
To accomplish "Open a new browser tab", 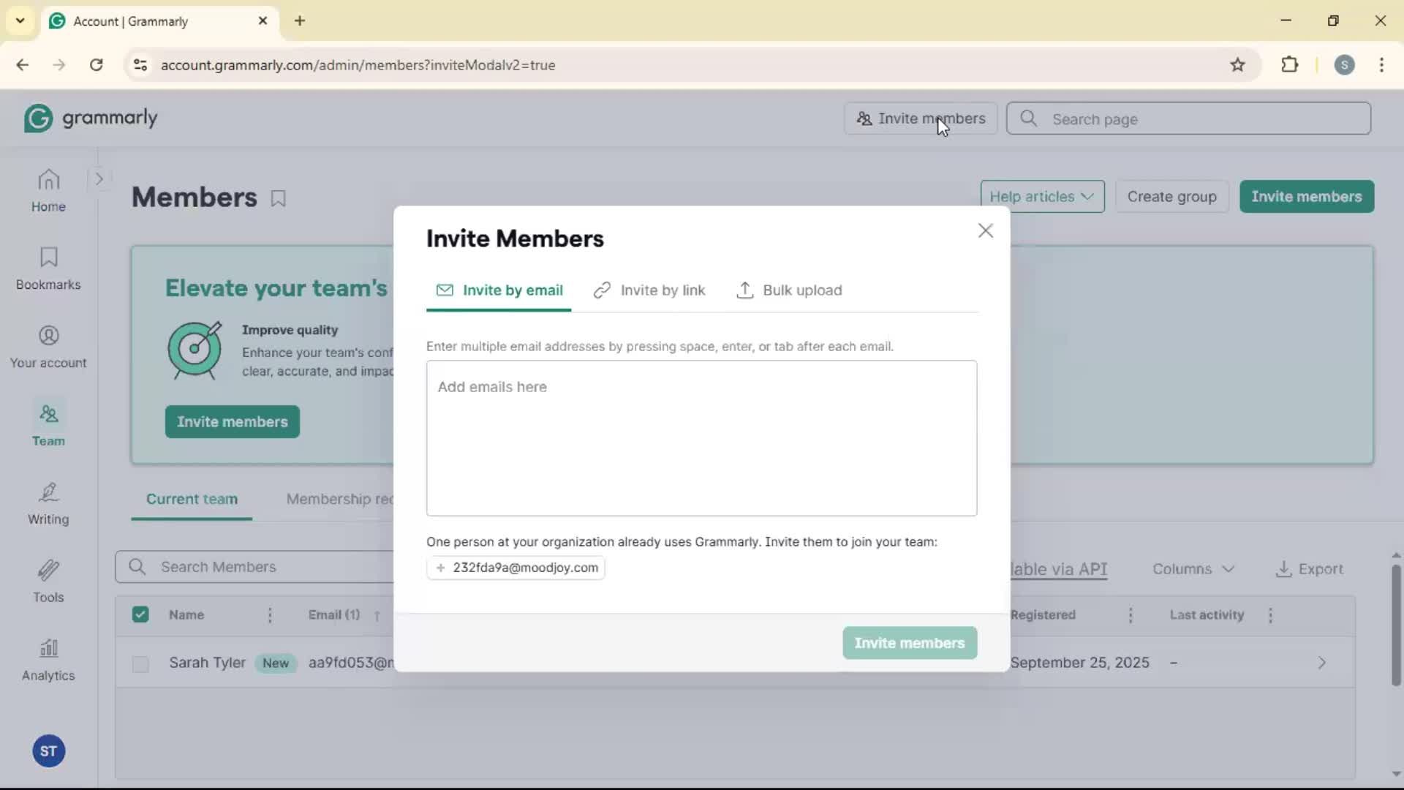I will pyautogui.click(x=301, y=21).
